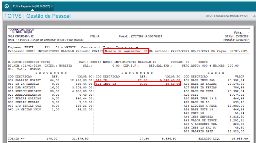Click the B39 SALARIO BASE row
Screen dimensions: 256x143
[214, 131]
